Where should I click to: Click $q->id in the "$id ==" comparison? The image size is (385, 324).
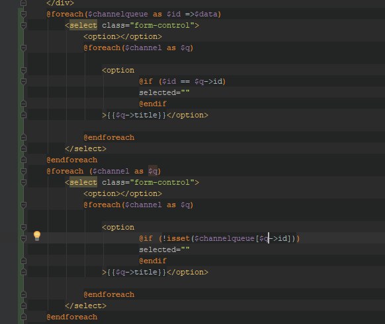[x=208, y=81]
